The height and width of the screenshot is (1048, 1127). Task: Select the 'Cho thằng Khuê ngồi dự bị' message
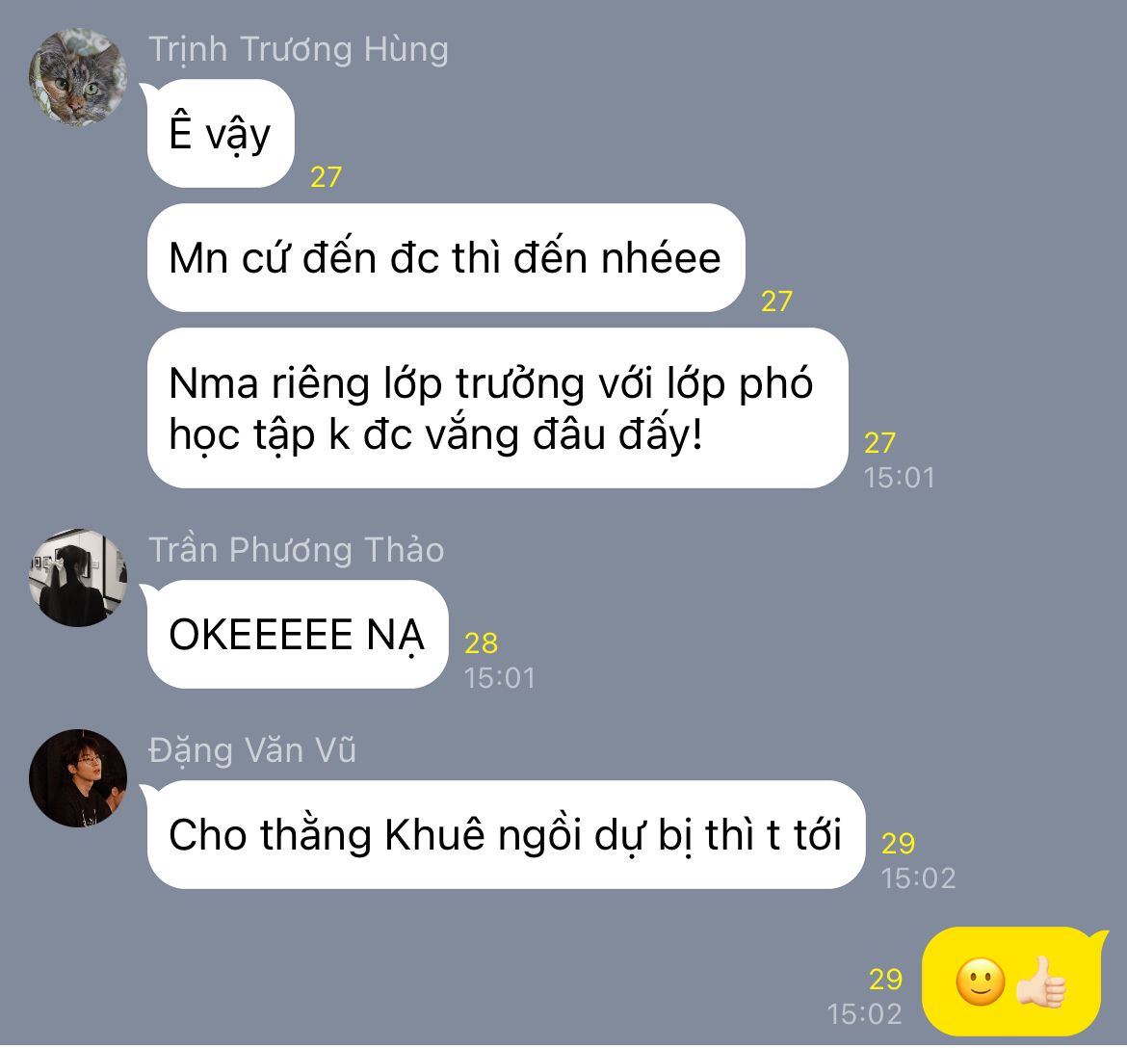click(x=506, y=834)
